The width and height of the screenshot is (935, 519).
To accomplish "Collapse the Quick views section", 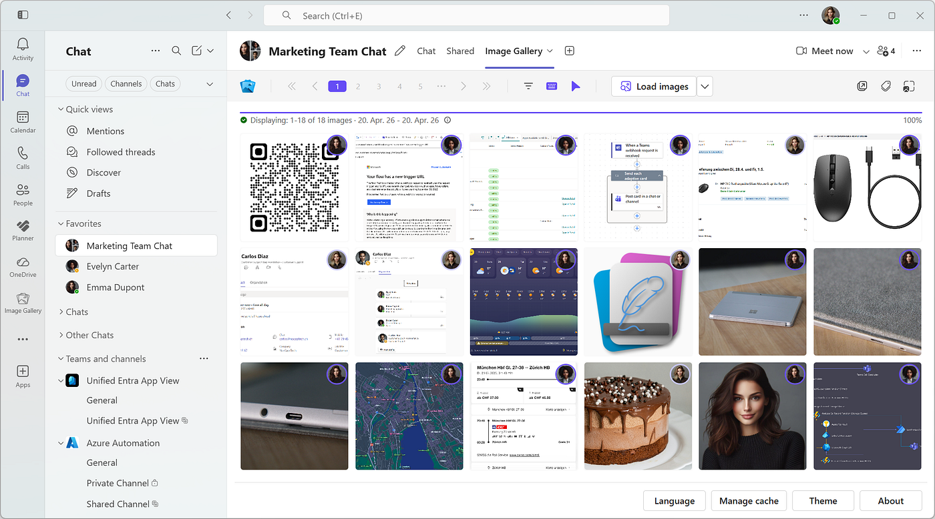I will (61, 109).
